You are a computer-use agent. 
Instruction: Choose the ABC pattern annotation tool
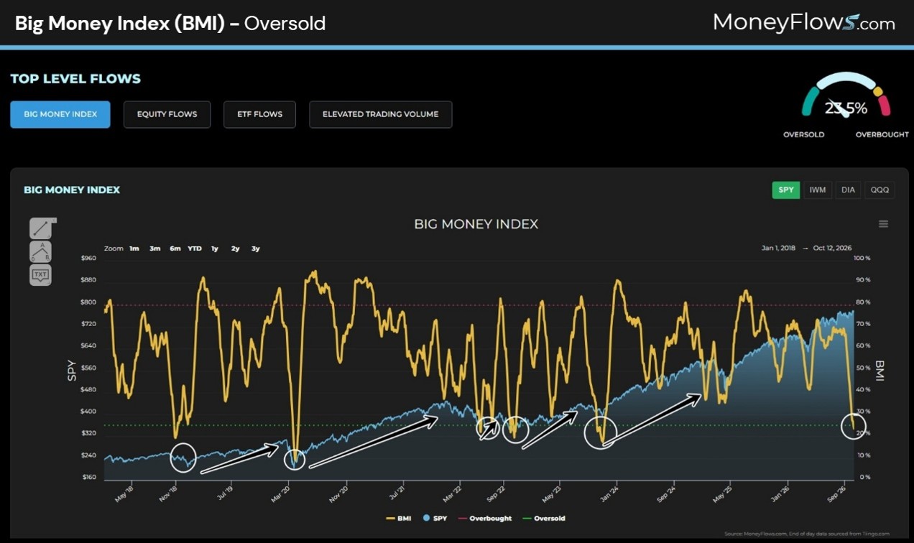click(x=40, y=251)
